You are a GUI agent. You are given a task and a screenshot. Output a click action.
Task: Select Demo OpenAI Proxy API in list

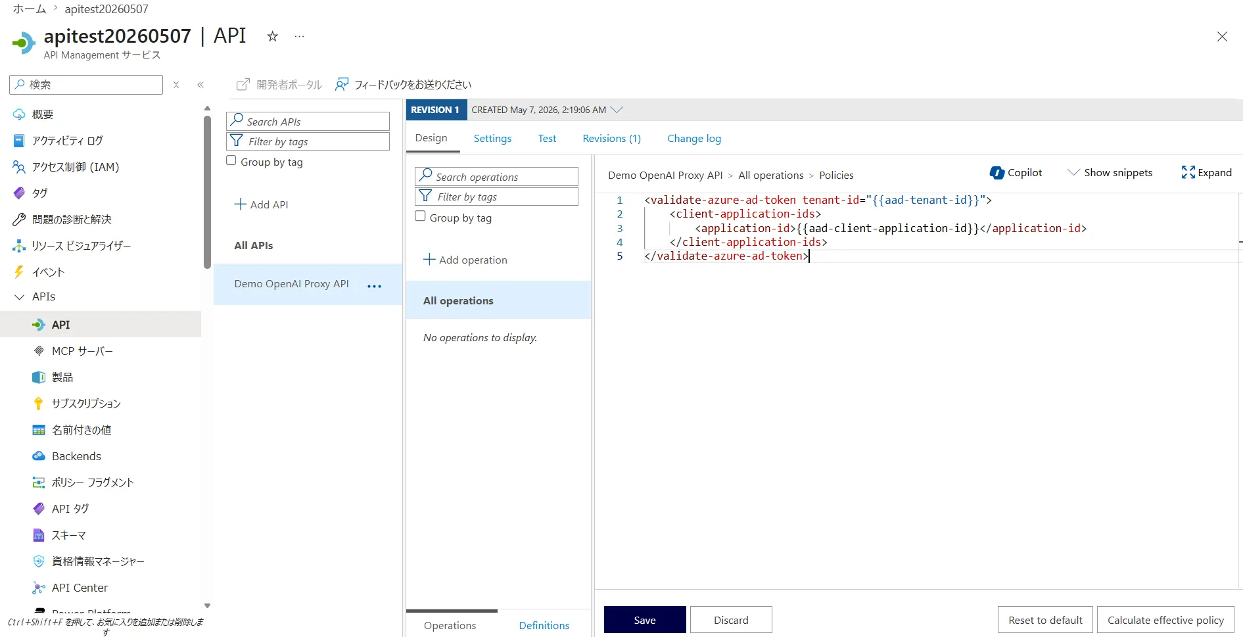pyautogui.click(x=291, y=284)
